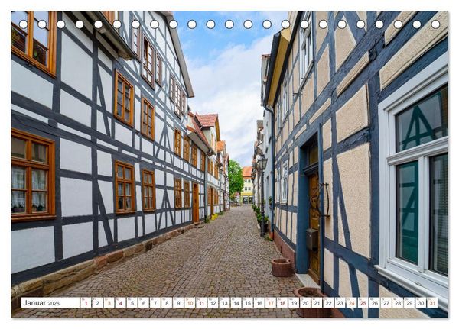Screen dimensions: 459x329
Task: Select day 4 in the calendar strip
Action: (x=121, y=303)
